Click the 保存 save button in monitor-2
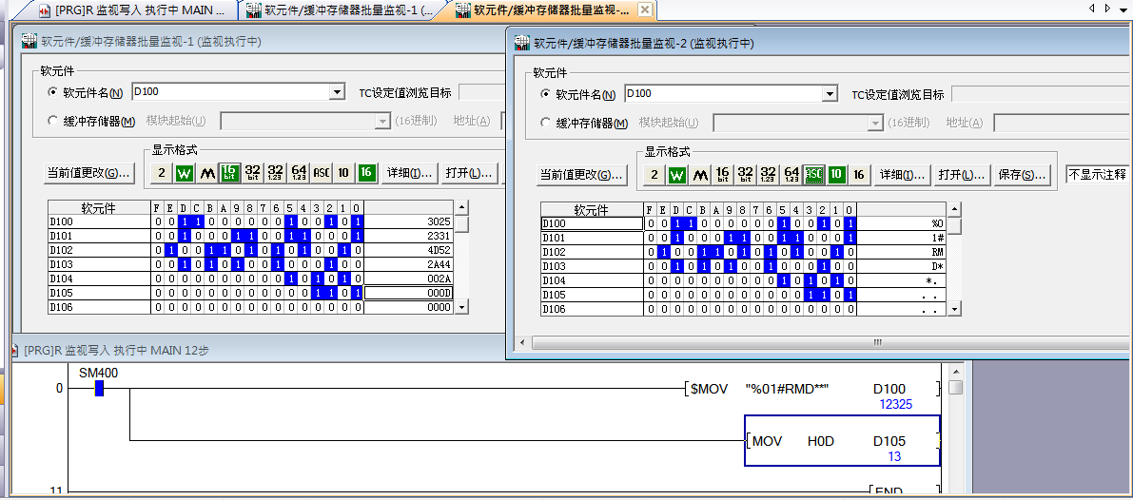The height and width of the screenshot is (500, 1133). (x=1023, y=175)
